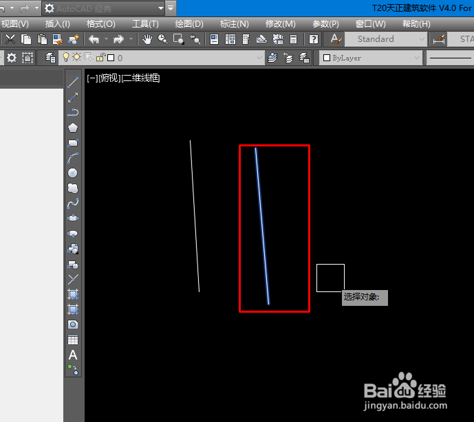The width and height of the screenshot is (474, 422).
Task: Click the Paste clipboard icon
Action: click(x=42, y=39)
